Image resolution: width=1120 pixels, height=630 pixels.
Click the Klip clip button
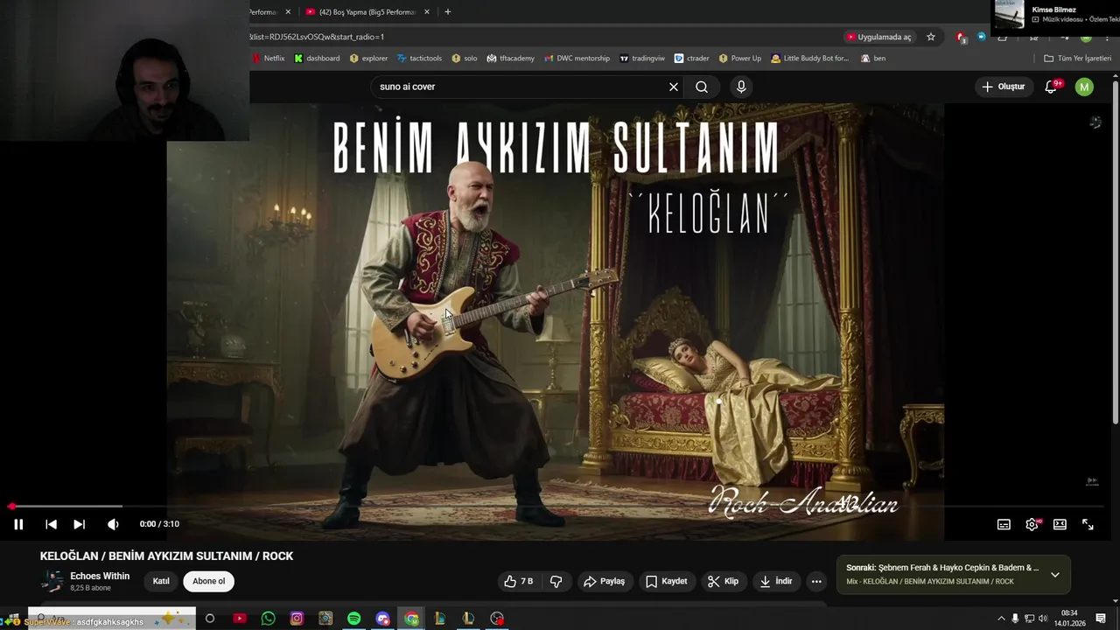(723, 581)
